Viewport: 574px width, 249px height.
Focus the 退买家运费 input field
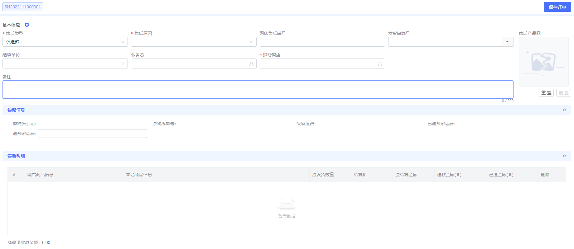[93, 134]
